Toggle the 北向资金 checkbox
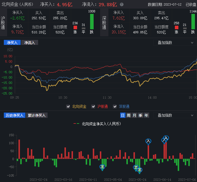Image resolution: width=197 pixels, height=182 pixels. click(x=69, y=106)
